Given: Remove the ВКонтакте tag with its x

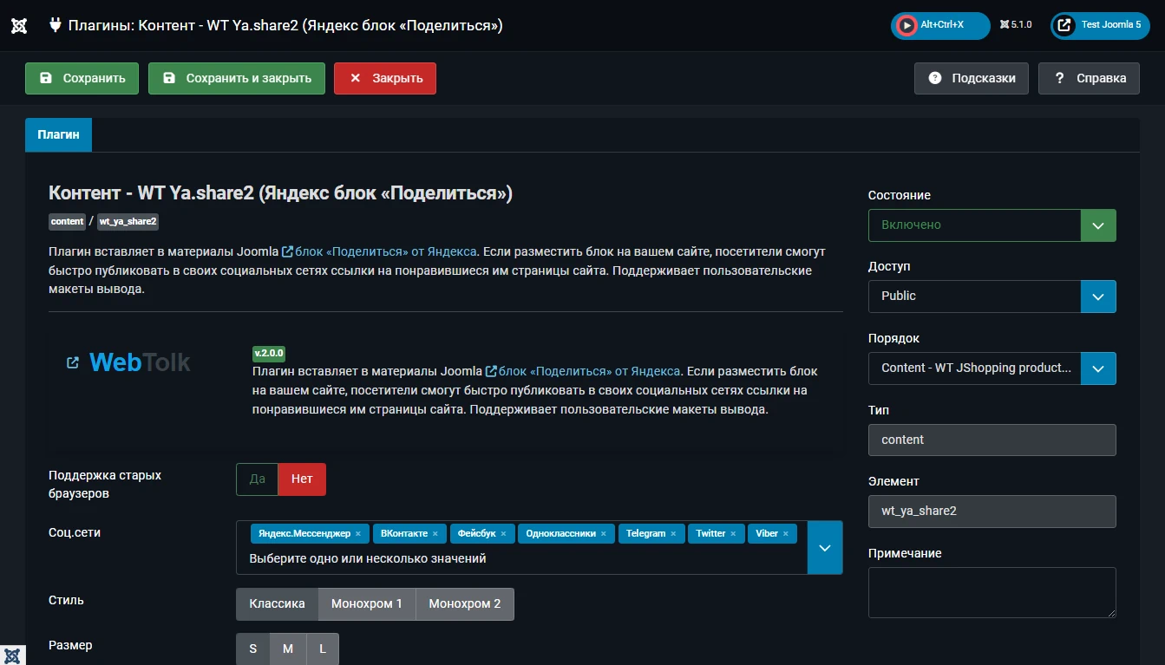Looking at the screenshot, I should (x=435, y=534).
